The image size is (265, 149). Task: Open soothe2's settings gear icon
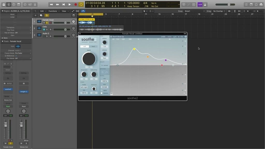pyautogui.click(x=185, y=36)
